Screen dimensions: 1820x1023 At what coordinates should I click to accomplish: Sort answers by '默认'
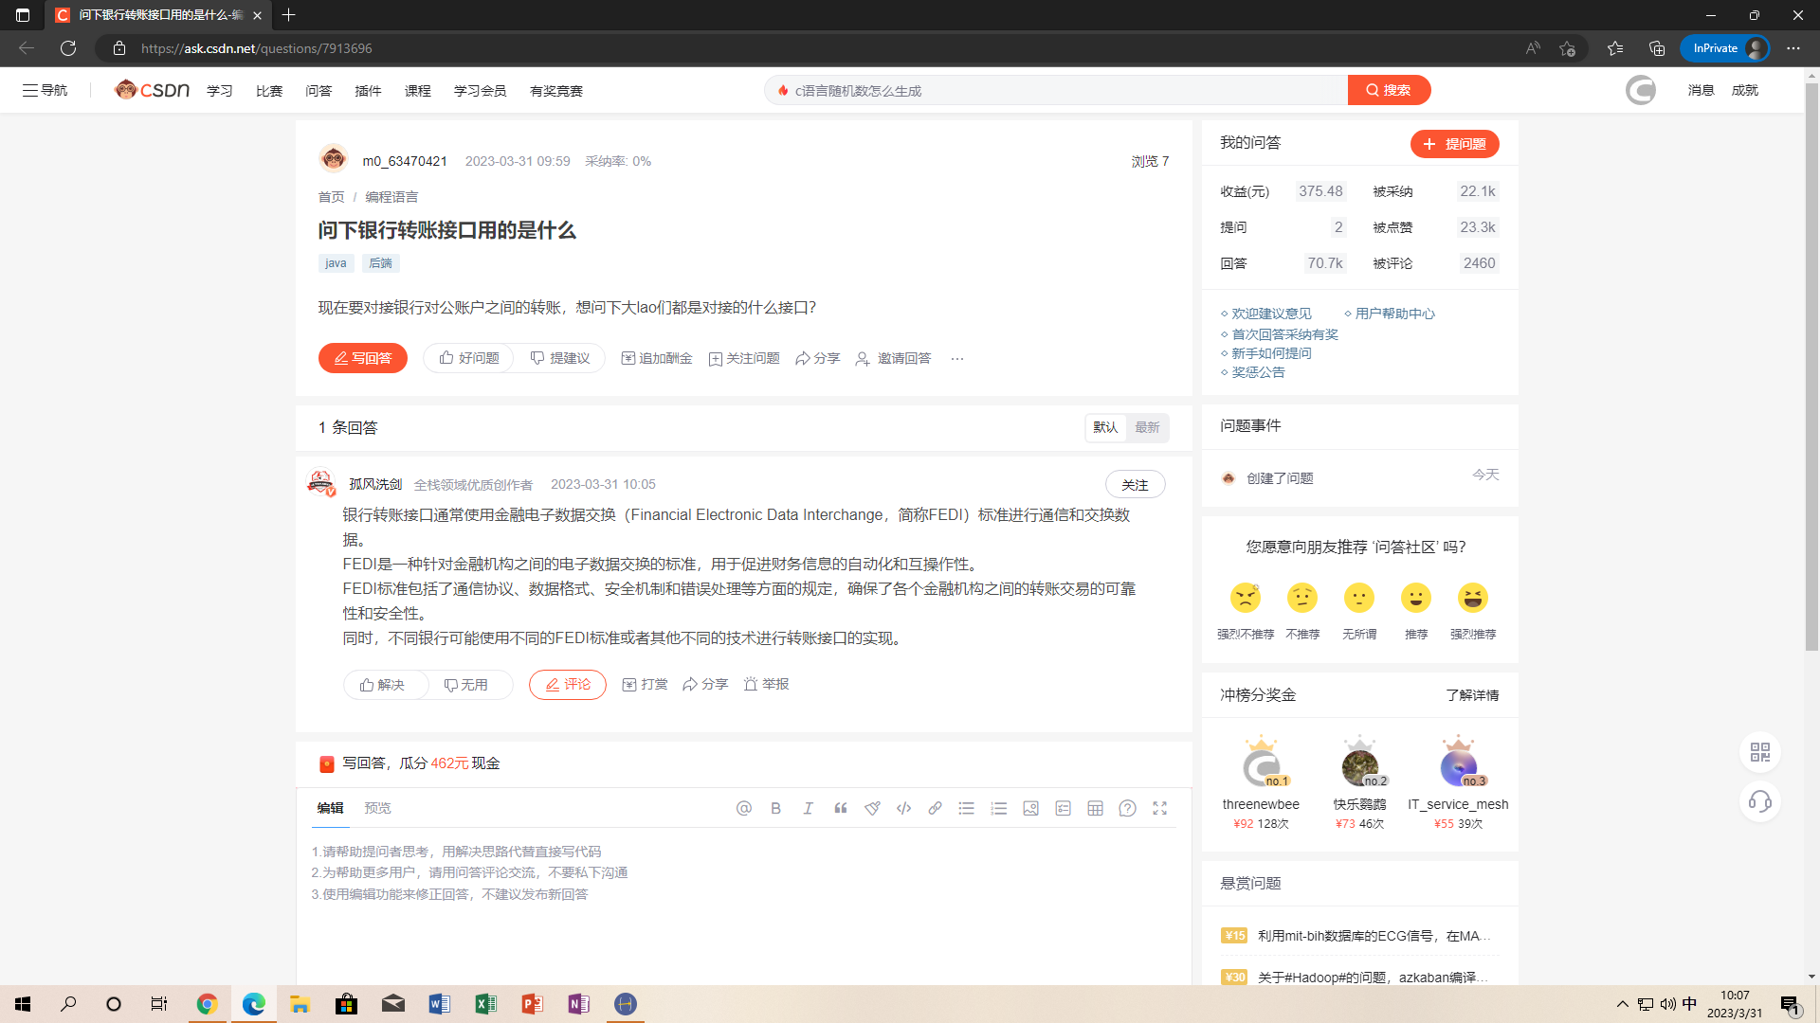[1105, 427]
